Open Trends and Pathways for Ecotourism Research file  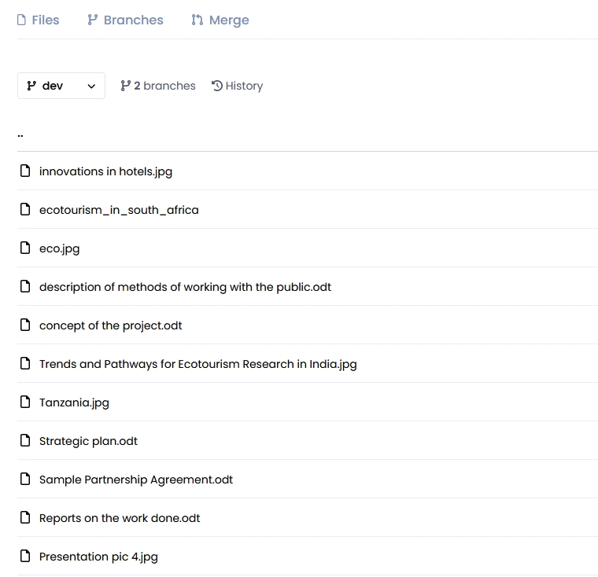tap(197, 364)
